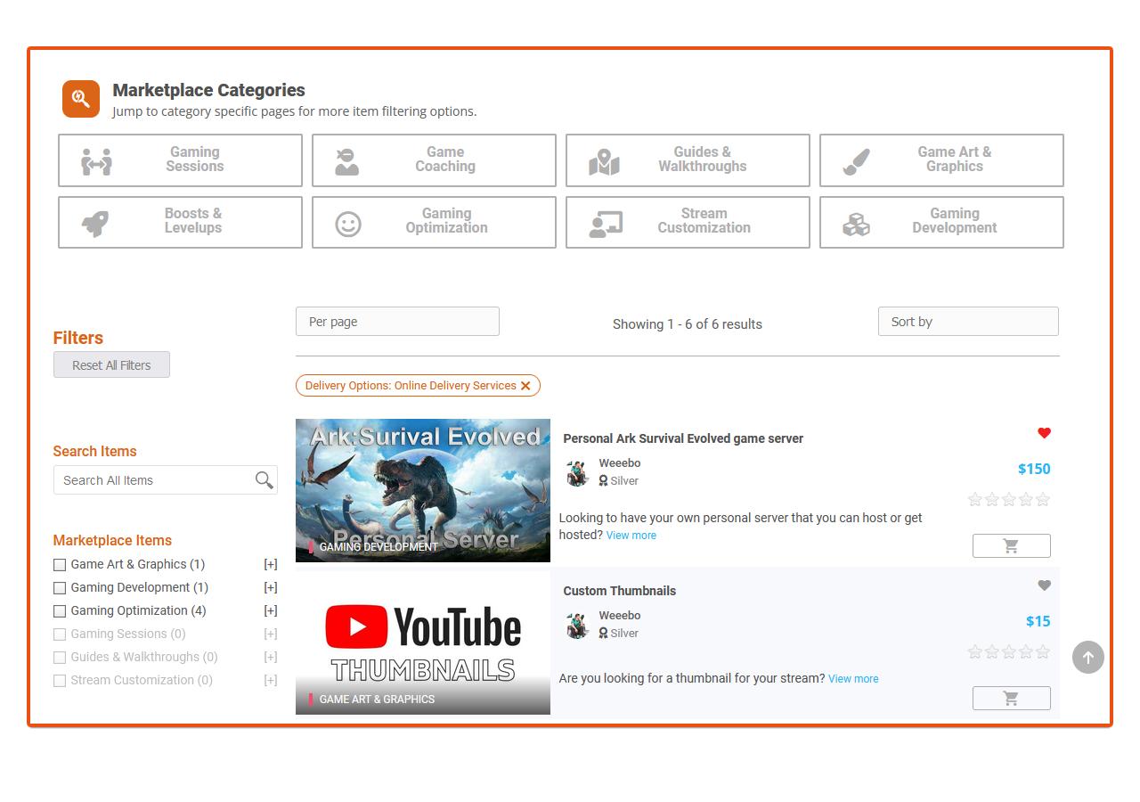Unfavorite the Ark server listing red heart
The image size is (1140, 802).
pos(1045,433)
